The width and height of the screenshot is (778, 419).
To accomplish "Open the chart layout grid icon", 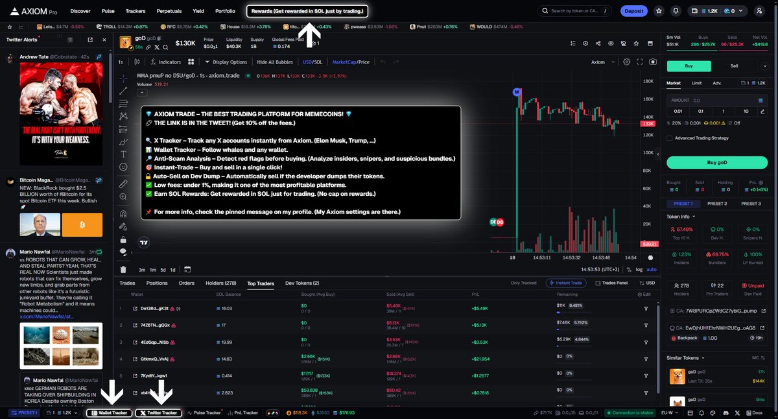I will point(191,62).
